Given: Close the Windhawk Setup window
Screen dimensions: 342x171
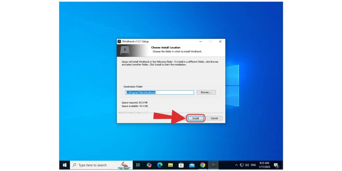Looking at the screenshot, I should pyautogui.click(x=220, y=41).
